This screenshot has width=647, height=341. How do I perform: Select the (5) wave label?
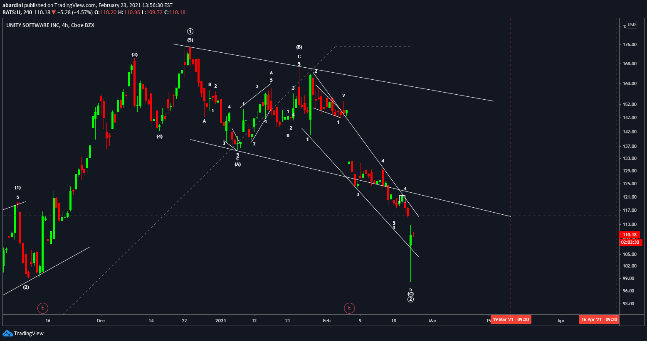[190, 40]
